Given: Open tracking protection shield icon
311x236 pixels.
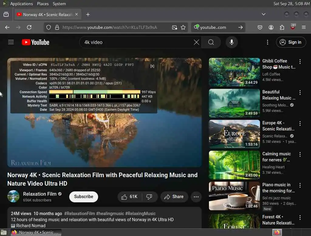Looking at the screenshot, I should tap(49, 27).
